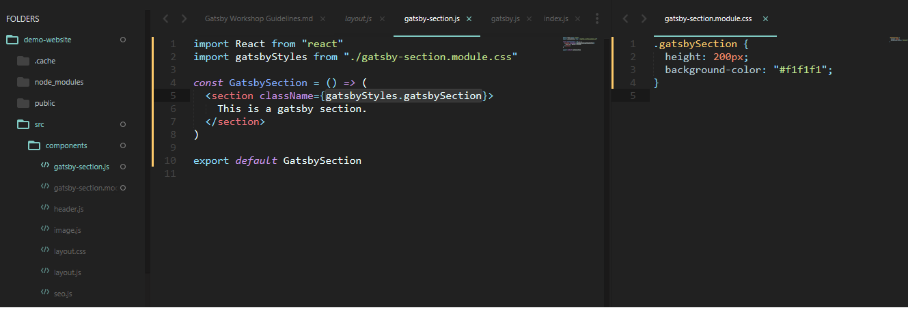Click code icon beside layout.css
The height and width of the screenshot is (310, 908).
(x=44, y=251)
